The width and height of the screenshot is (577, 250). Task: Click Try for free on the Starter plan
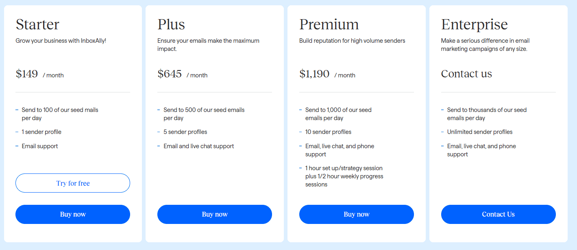click(73, 183)
